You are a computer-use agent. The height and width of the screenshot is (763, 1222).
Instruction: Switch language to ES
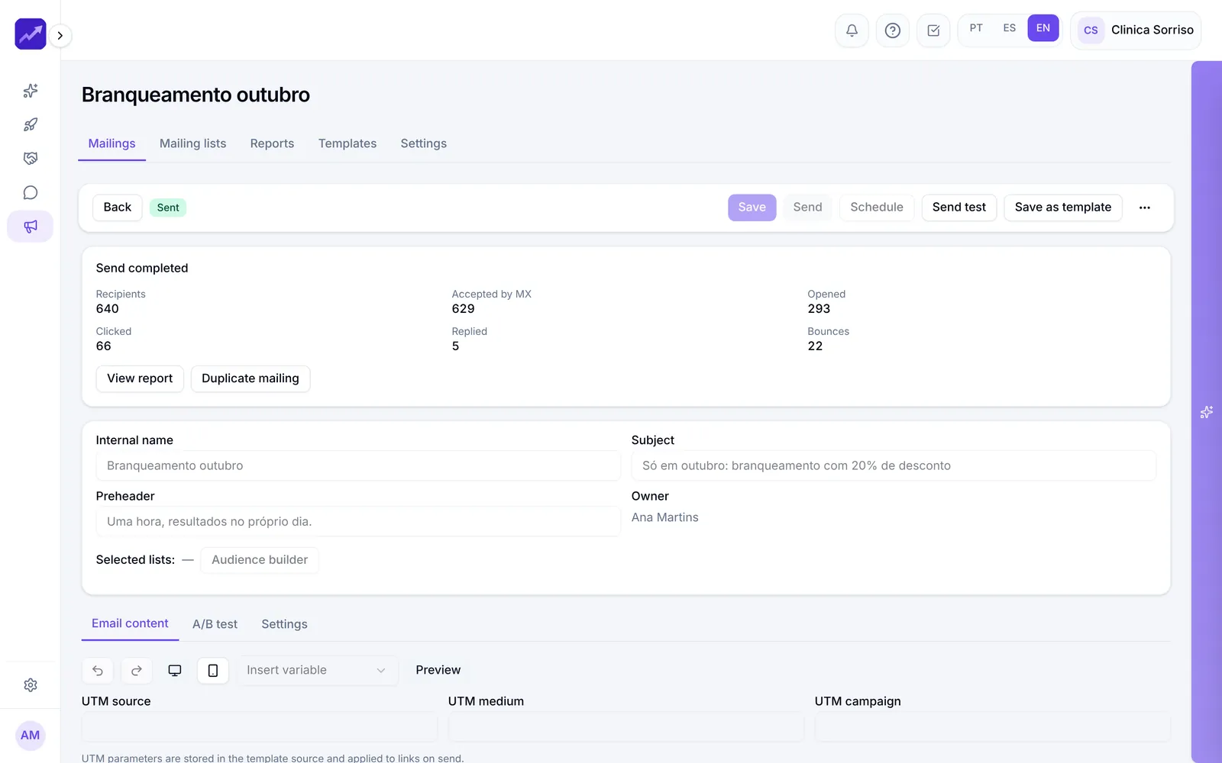coord(1010,28)
